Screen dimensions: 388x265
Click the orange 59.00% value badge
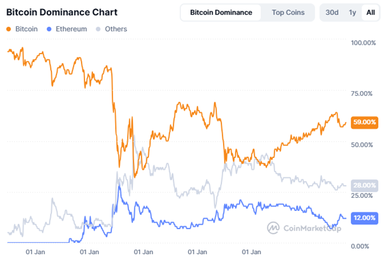pyautogui.click(x=365, y=122)
